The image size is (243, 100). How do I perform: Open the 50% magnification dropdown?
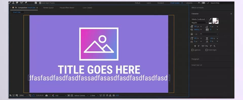23,95
